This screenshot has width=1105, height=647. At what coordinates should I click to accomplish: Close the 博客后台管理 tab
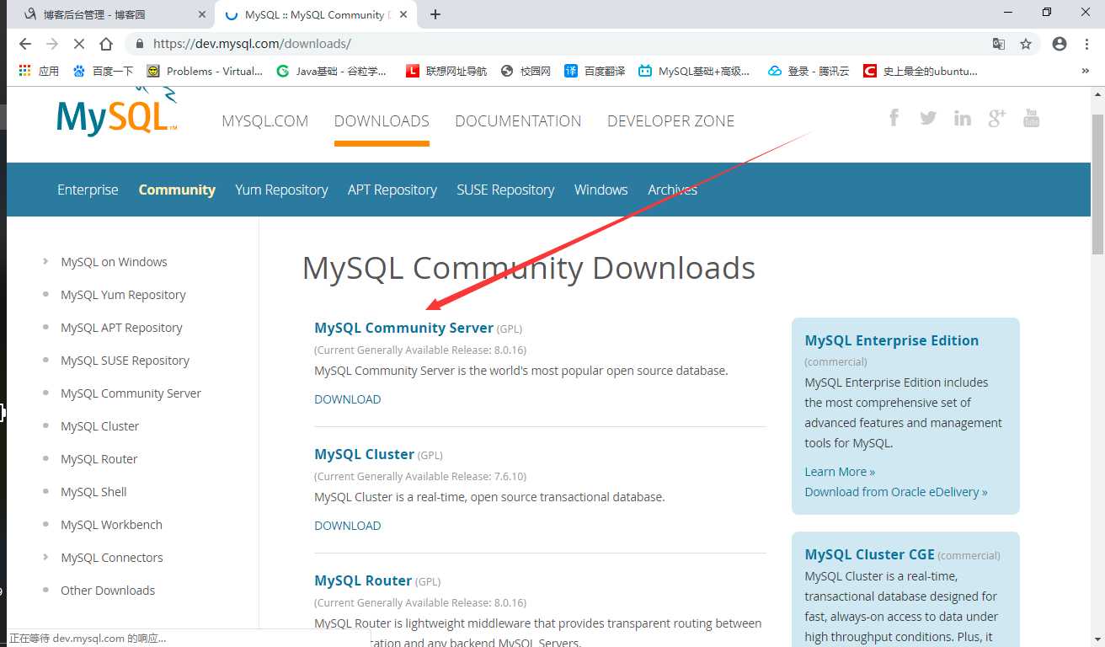201,14
